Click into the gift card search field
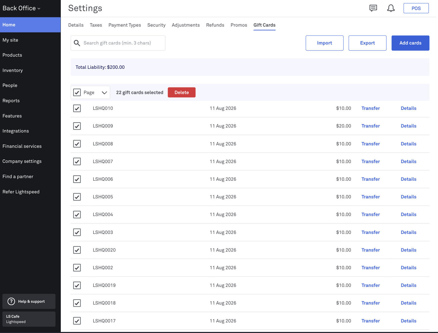 (x=118, y=43)
